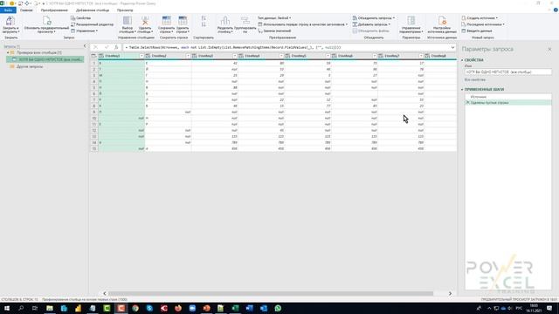Viewport: 559px width, 314px height.
Task: Click the query Name input field
Action: pyautogui.click(x=508, y=72)
